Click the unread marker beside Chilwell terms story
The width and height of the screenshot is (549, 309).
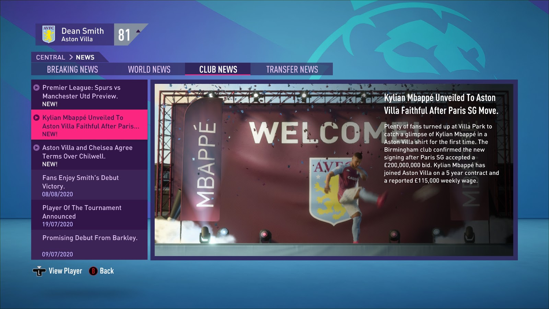coord(36,148)
